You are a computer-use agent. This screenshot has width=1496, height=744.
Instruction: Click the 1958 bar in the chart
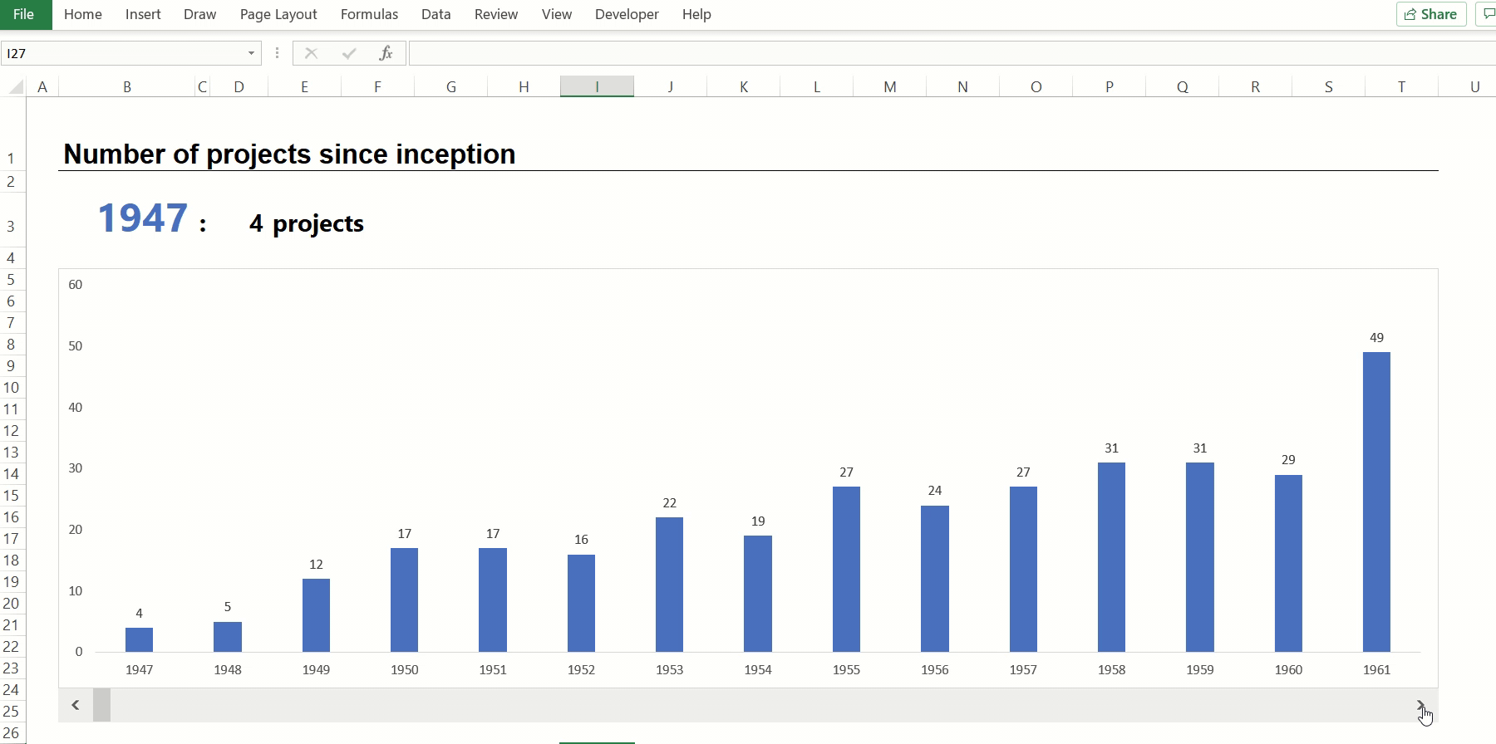click(1111, 557)
